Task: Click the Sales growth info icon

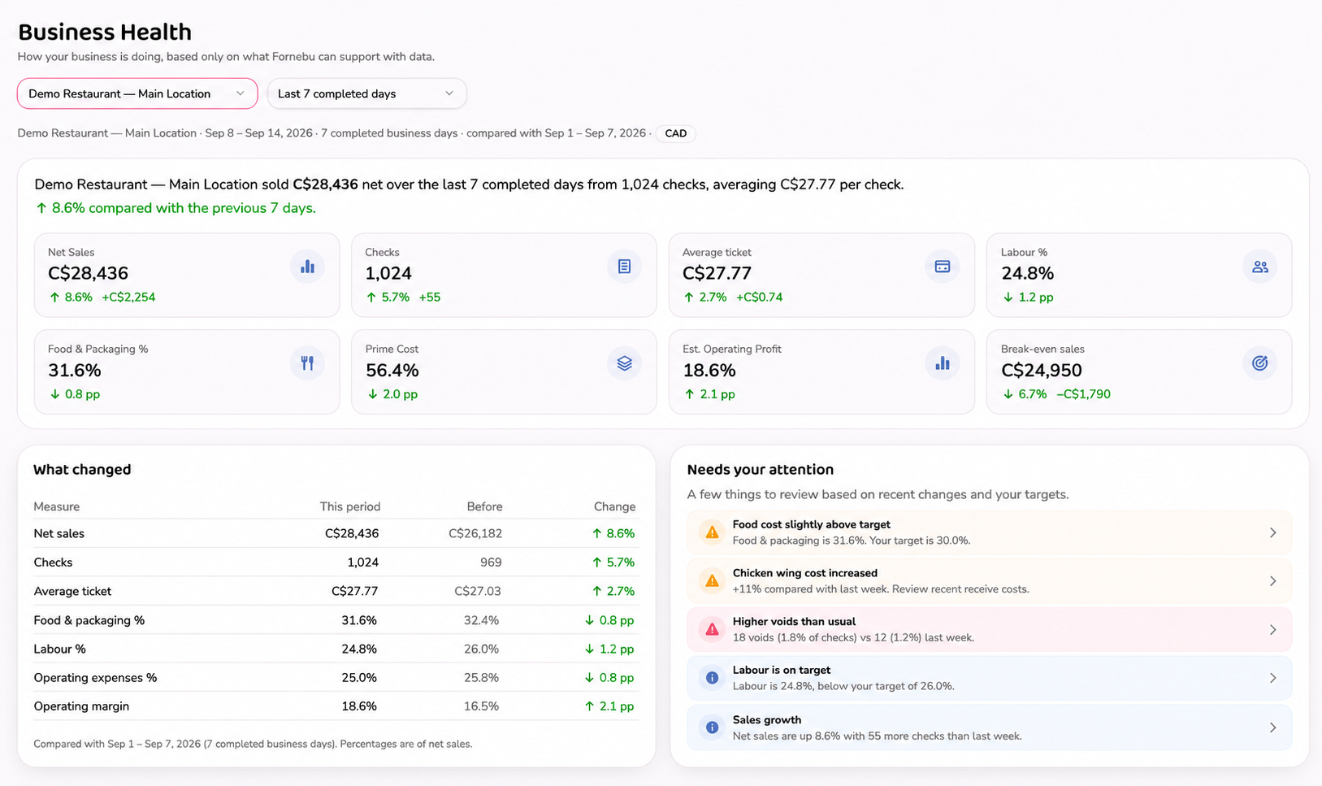Action: (712, 727)
